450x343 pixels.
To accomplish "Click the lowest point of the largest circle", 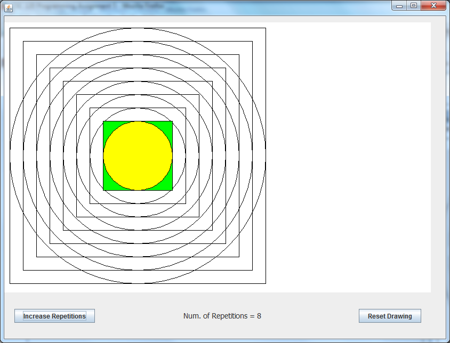I will (138, 283).
